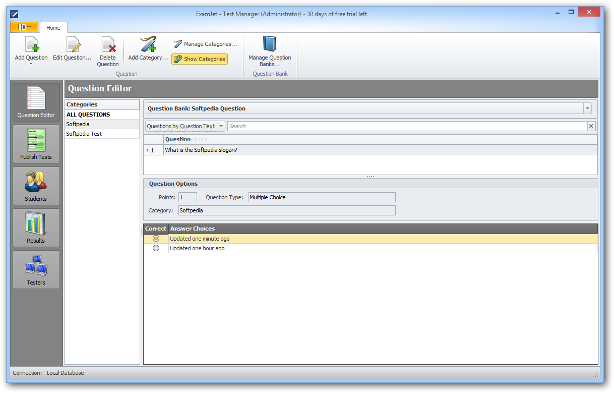Viewport: 614px width, 393px height.
Task: Click the Category field showing Softpedia
Action: tap(287, 210)
